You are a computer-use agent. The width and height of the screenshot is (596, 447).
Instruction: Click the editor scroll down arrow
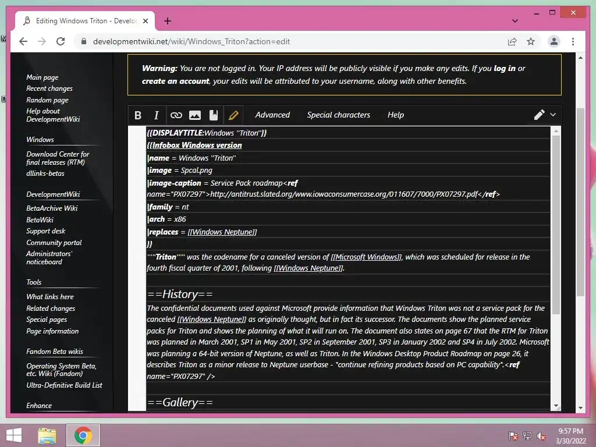click(x=556, y=406)
